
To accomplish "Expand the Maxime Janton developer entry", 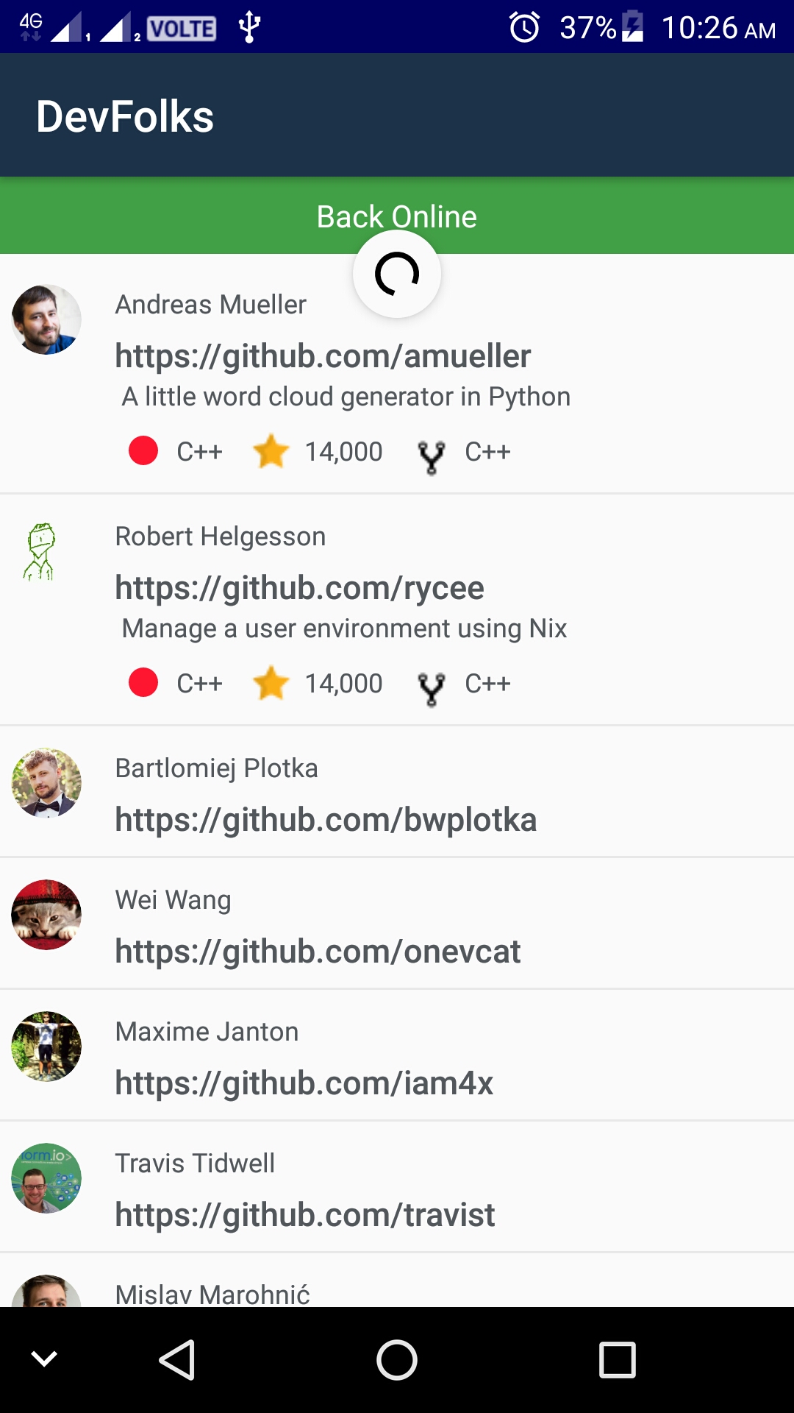I will point(397,1055).
